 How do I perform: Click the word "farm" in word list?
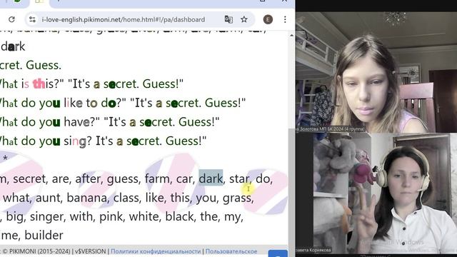click(157, 178)
